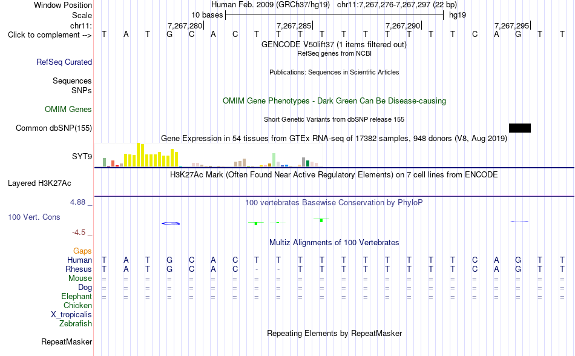The width and height of the screenshot is (575, 356).
Task: Click the Layered H3K27Ac track label
Action: point(39,183)
